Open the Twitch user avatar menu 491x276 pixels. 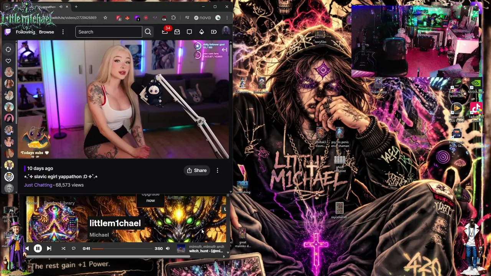226,31
